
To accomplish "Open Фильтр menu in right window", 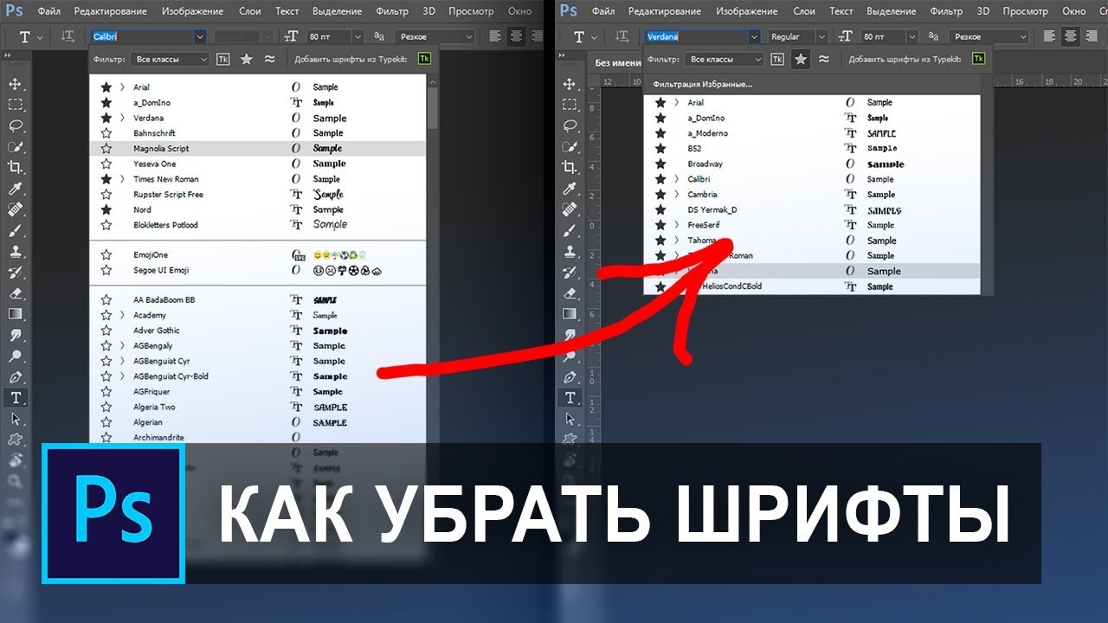I will [946, 11].
